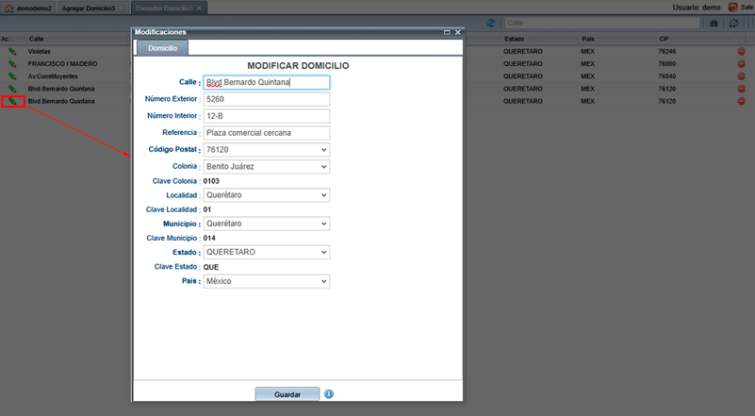Delete the row with CP 76246
Image resolution: width=755 pixels, height=416 pixels.
pos(742,51)
